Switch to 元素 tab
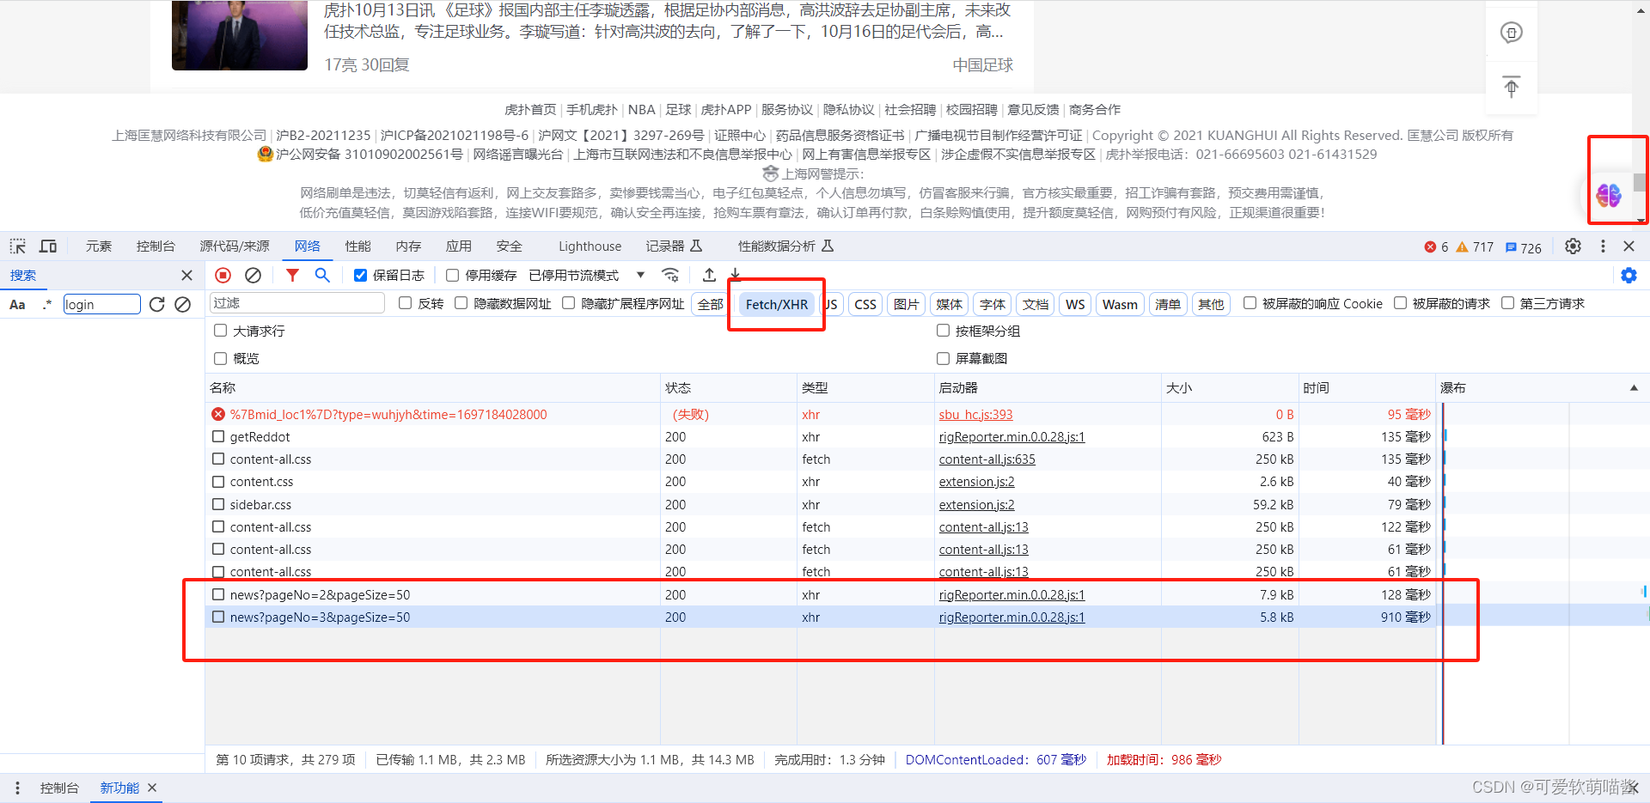The image size is (1650, 803). 99,246
